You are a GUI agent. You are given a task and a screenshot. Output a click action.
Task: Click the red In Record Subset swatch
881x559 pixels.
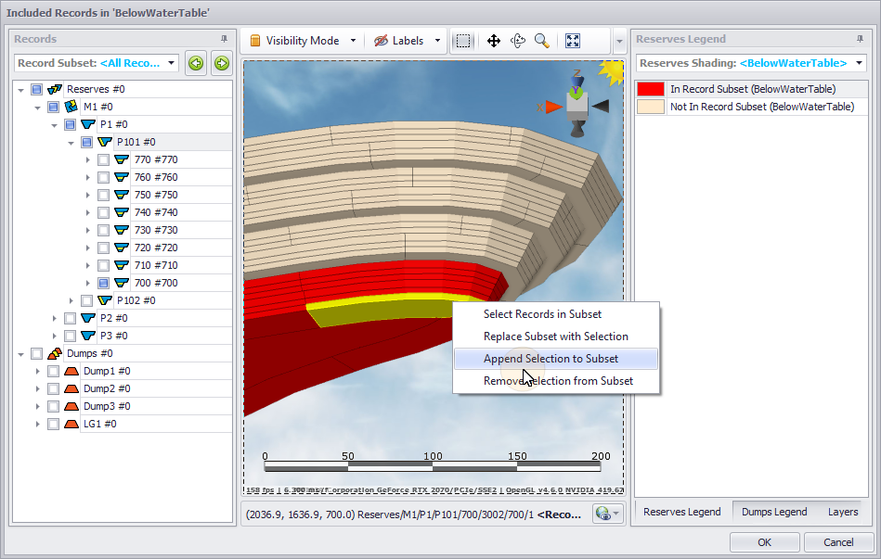[650, 89]
